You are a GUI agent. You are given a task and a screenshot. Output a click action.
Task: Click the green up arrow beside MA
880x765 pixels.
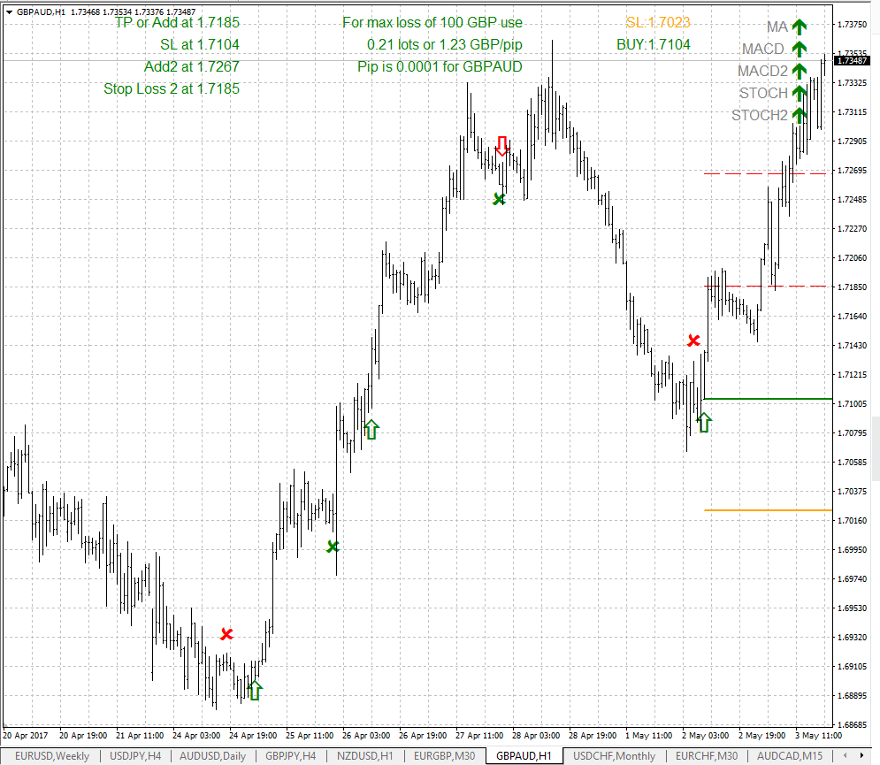click(800, 27)
